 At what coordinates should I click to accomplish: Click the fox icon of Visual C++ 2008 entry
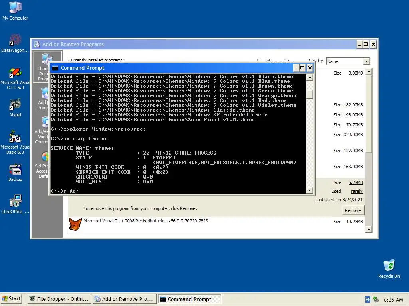pos(75,224)
